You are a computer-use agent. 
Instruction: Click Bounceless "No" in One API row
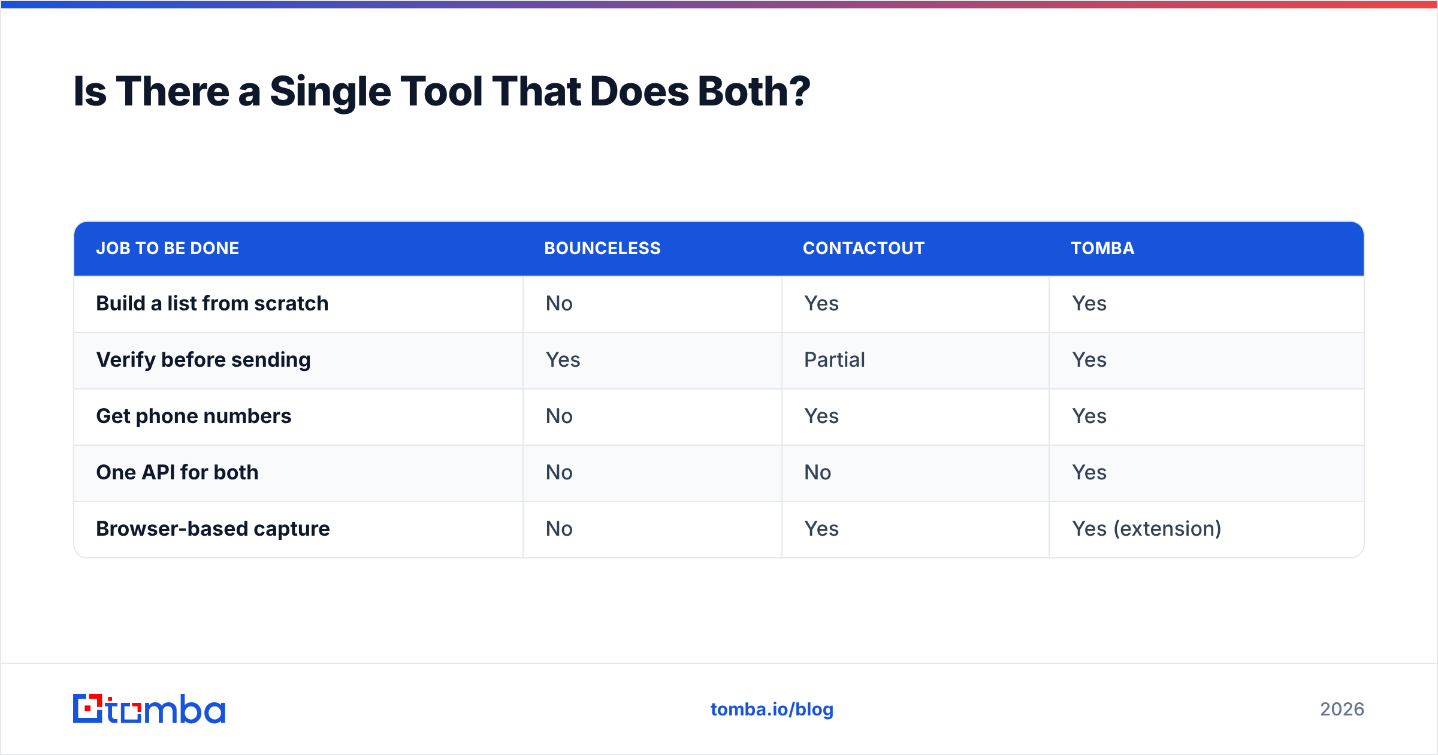point(559,472)
